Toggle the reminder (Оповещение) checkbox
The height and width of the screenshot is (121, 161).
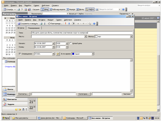(20, 54)
